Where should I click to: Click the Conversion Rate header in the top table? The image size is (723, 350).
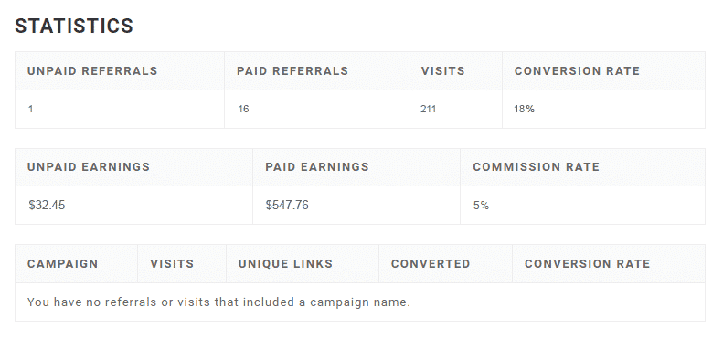577,71
